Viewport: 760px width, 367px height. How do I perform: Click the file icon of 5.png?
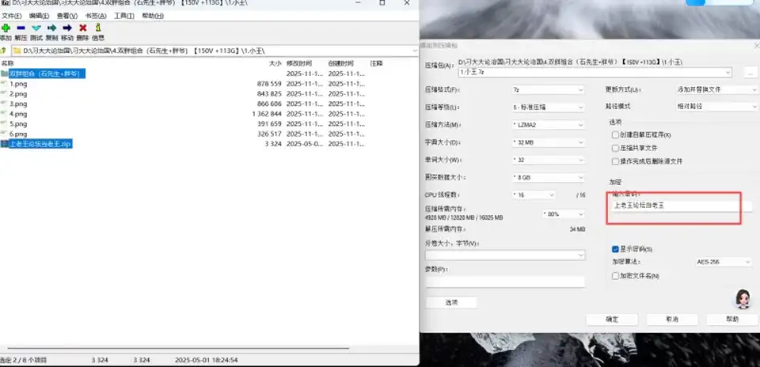click(x=5, y=124)
